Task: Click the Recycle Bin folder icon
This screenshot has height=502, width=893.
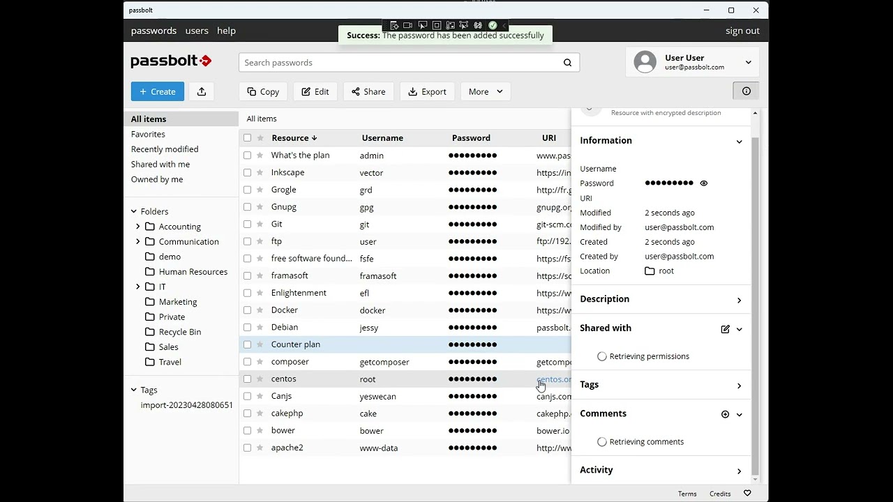Action: pyautogui.click(x=150, y=332)
